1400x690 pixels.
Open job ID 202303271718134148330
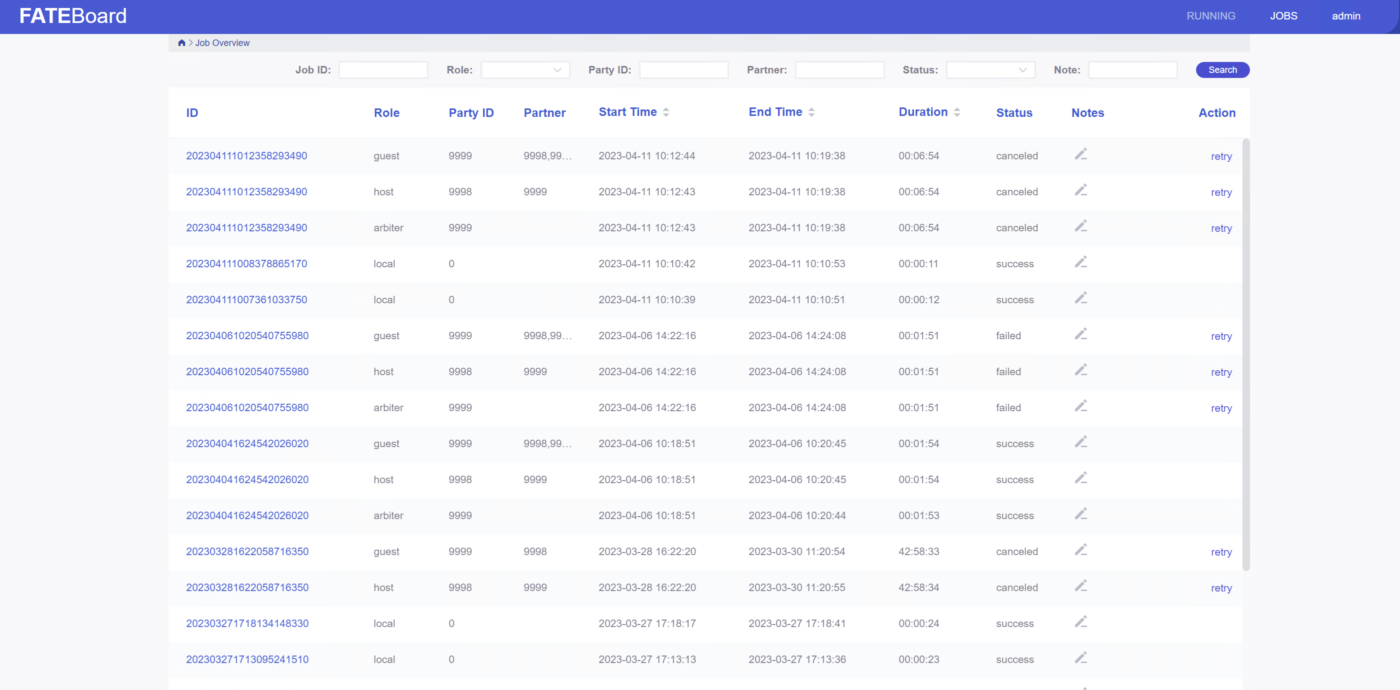point(247,623)
